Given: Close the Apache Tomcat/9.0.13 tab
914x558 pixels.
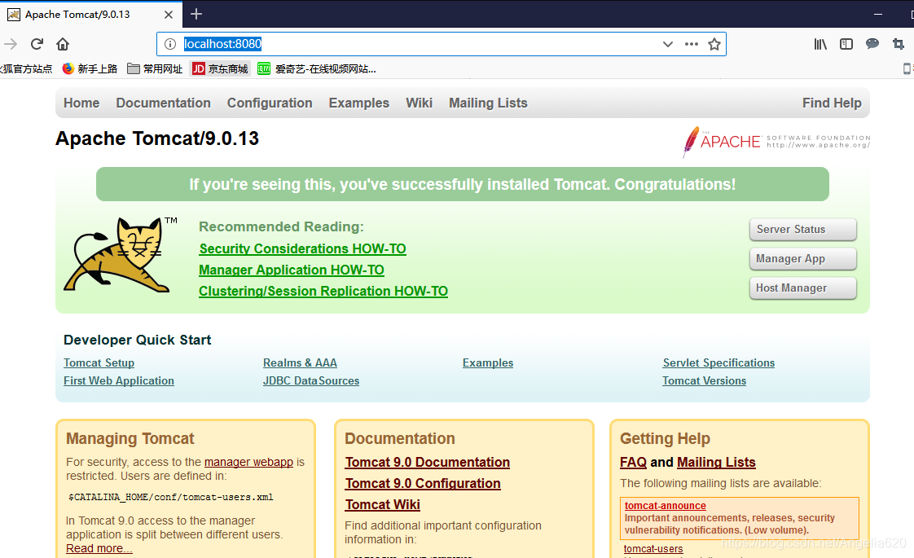Looking at the screenshot, I should tap(169, 15).
